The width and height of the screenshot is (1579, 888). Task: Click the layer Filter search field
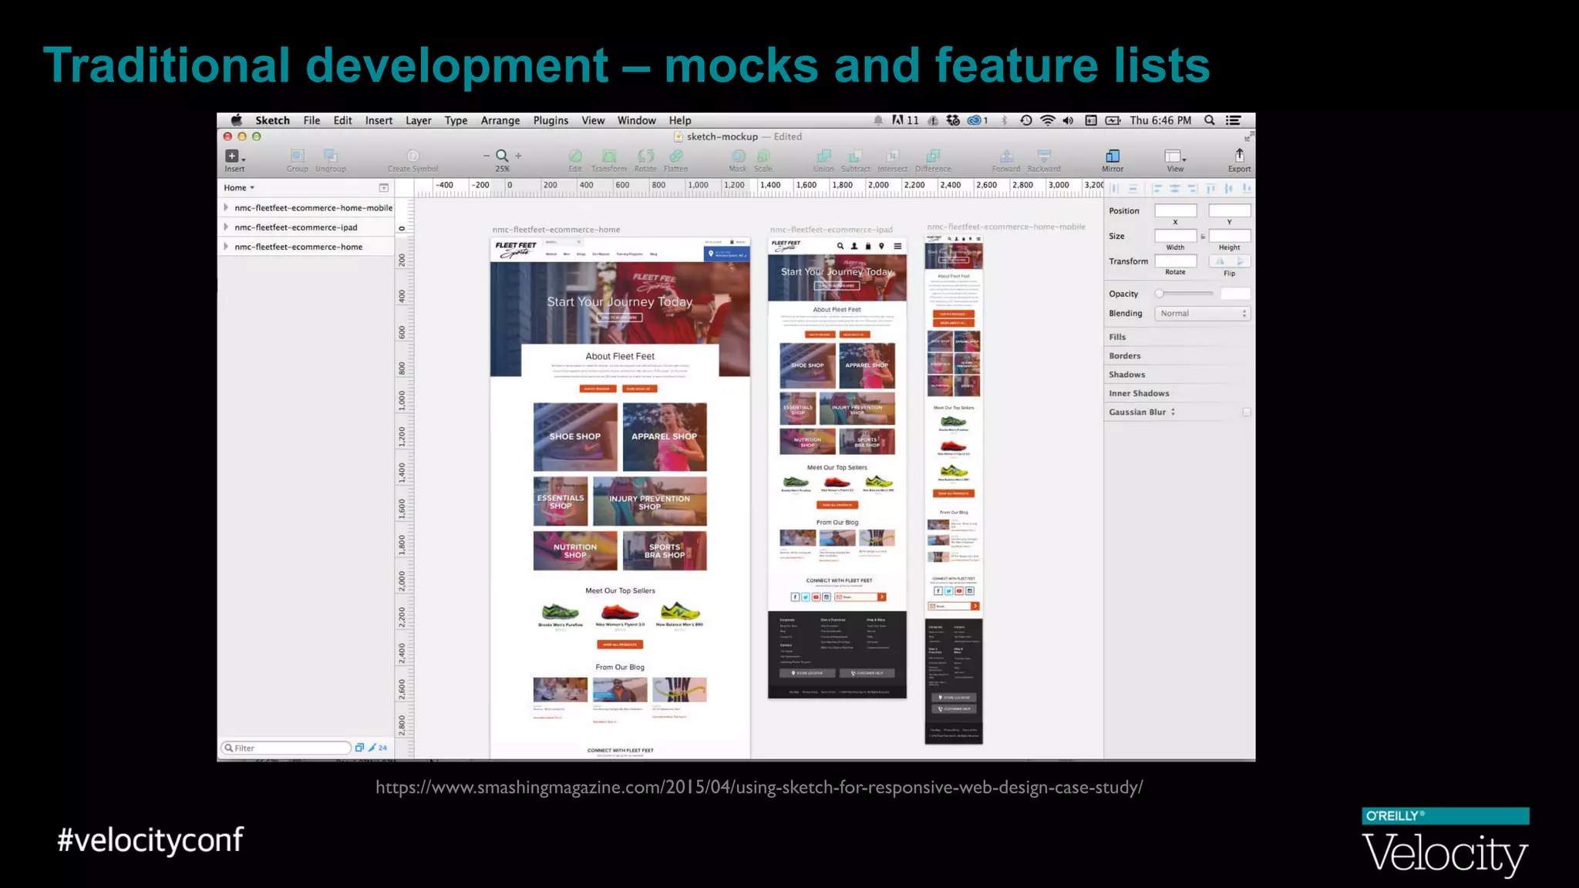click(286, 748)
